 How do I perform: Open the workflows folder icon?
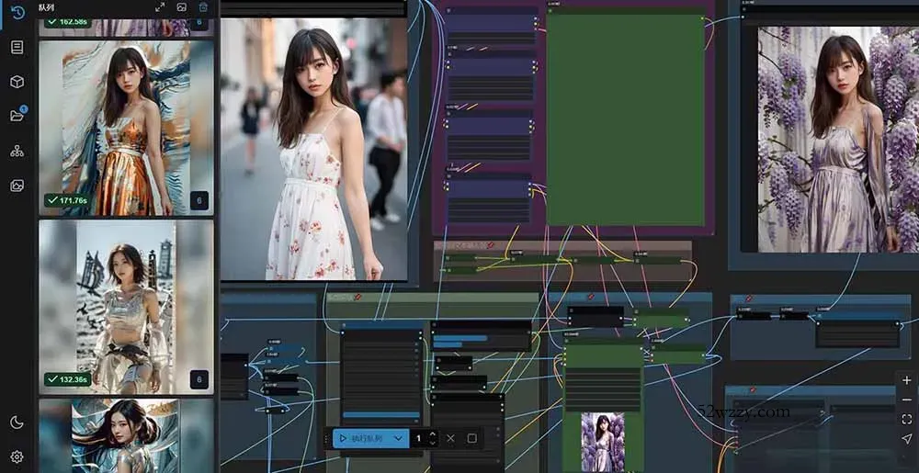click(17, 116)
